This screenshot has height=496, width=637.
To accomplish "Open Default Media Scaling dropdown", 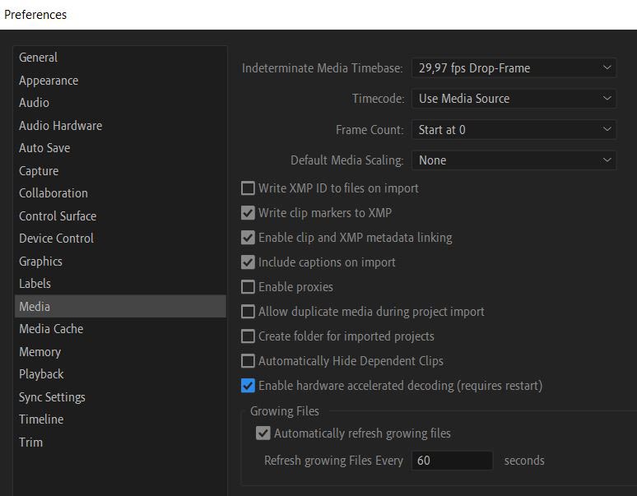I will (x=514, y=160).
